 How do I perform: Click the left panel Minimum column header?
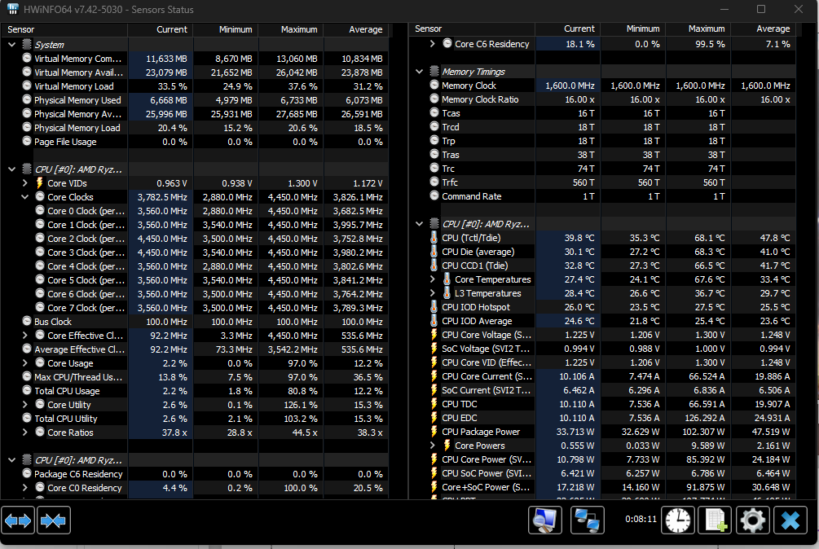click(x=226, y=30)
